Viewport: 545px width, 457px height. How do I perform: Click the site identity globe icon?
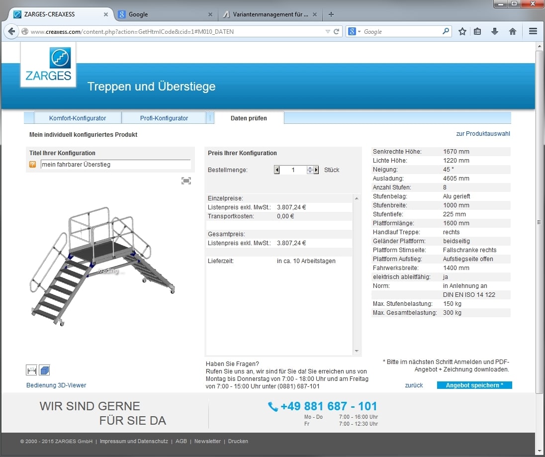coord(25,32)
